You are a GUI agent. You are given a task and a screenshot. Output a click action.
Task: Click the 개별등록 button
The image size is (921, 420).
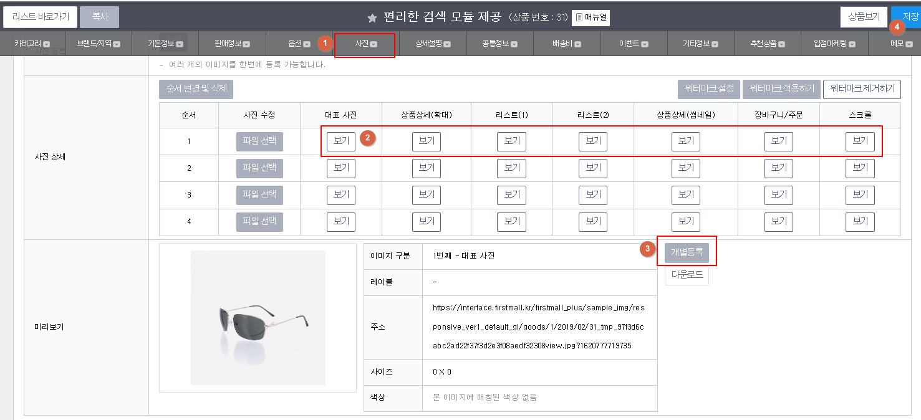687,252
